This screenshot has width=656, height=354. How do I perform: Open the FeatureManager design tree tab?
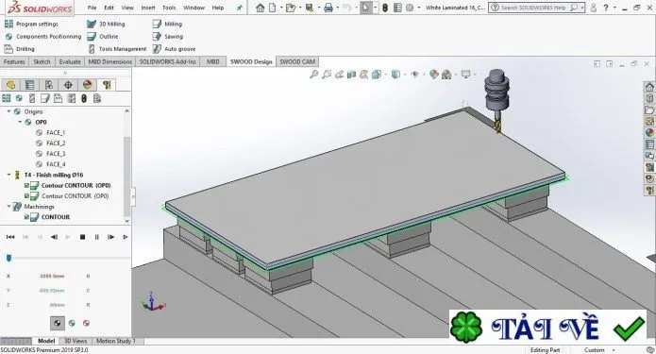[10, 85]
